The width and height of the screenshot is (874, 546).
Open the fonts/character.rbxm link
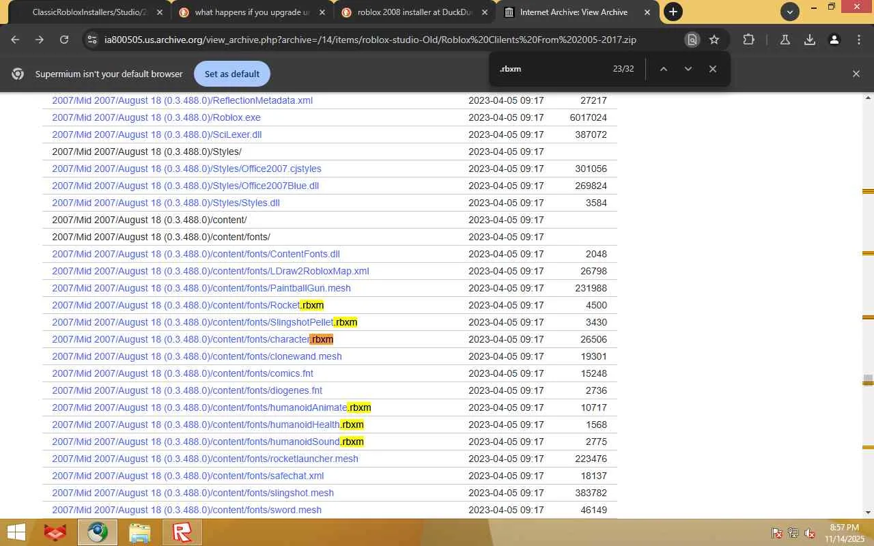coord(193,339)
